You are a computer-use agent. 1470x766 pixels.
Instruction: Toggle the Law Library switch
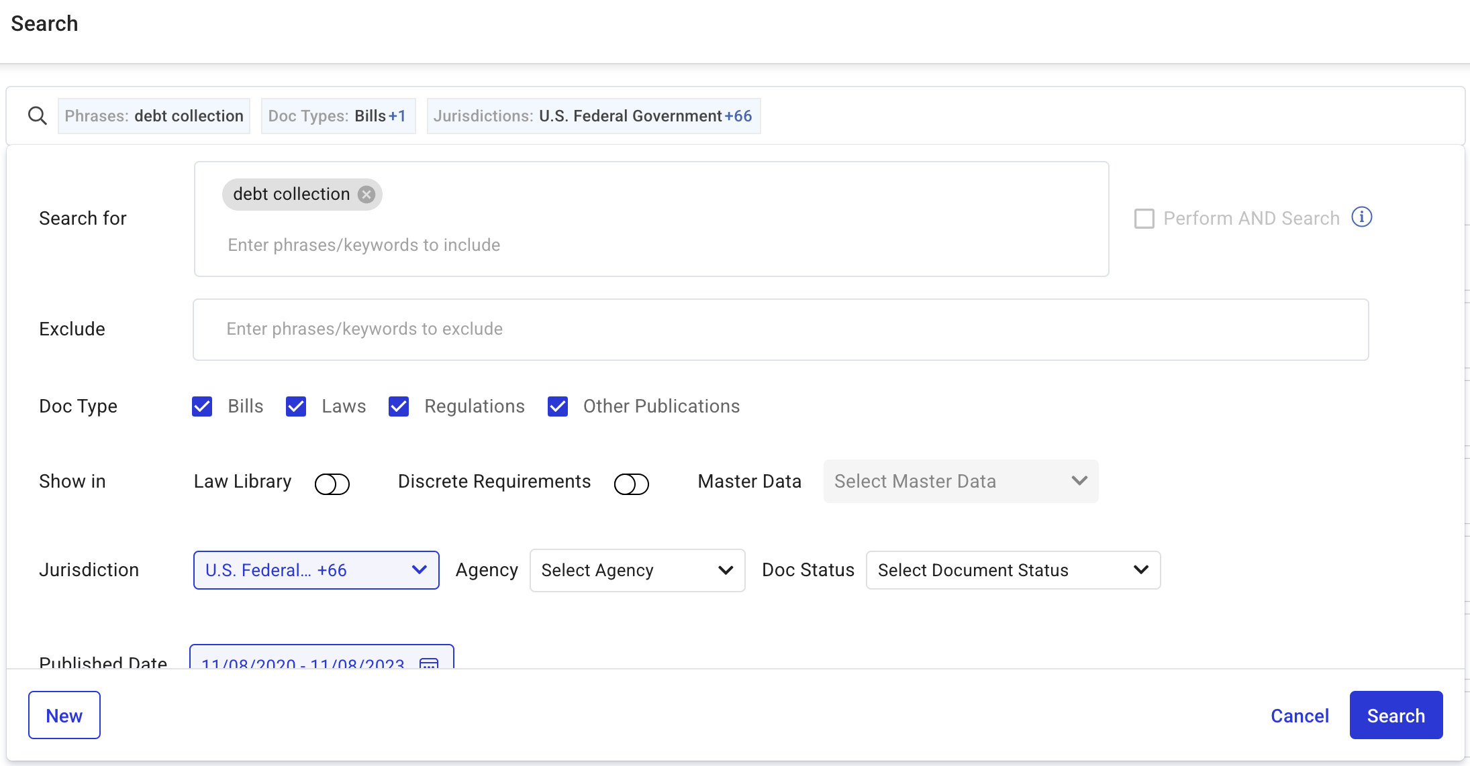tap(332, 484)
